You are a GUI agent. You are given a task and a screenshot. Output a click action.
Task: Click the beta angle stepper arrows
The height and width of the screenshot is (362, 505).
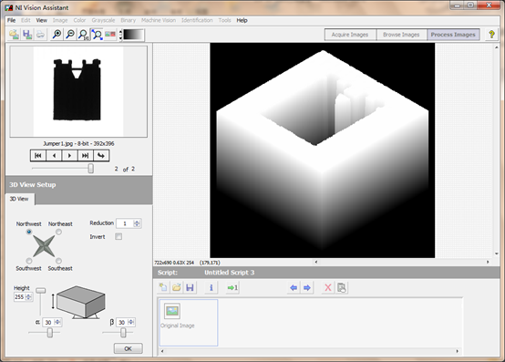coord(130,322)
